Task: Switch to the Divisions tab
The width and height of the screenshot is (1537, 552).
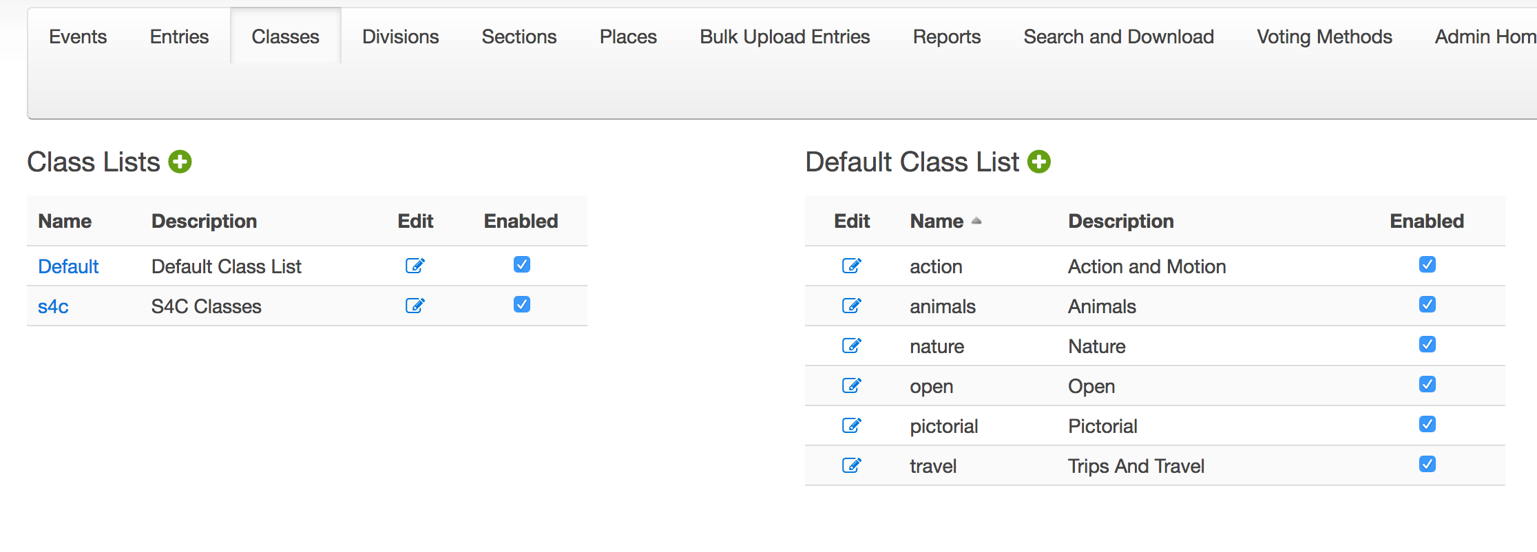Action: 400,37
